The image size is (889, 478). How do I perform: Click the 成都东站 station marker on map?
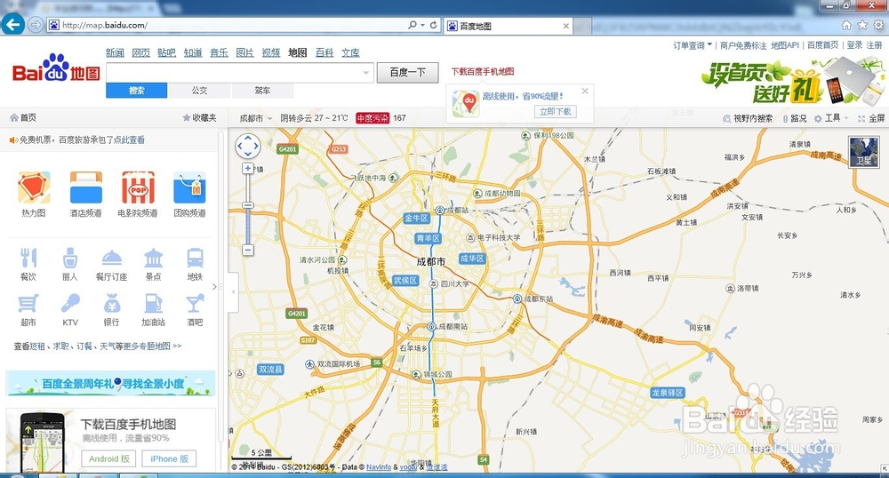[517, 299]
